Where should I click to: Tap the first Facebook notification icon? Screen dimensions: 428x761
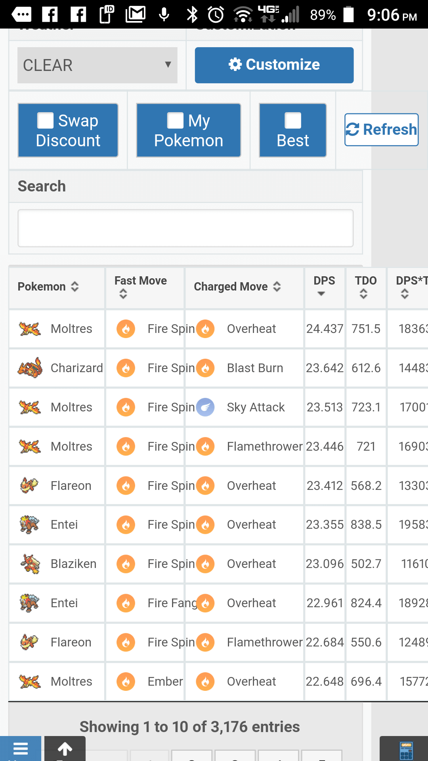50,15
